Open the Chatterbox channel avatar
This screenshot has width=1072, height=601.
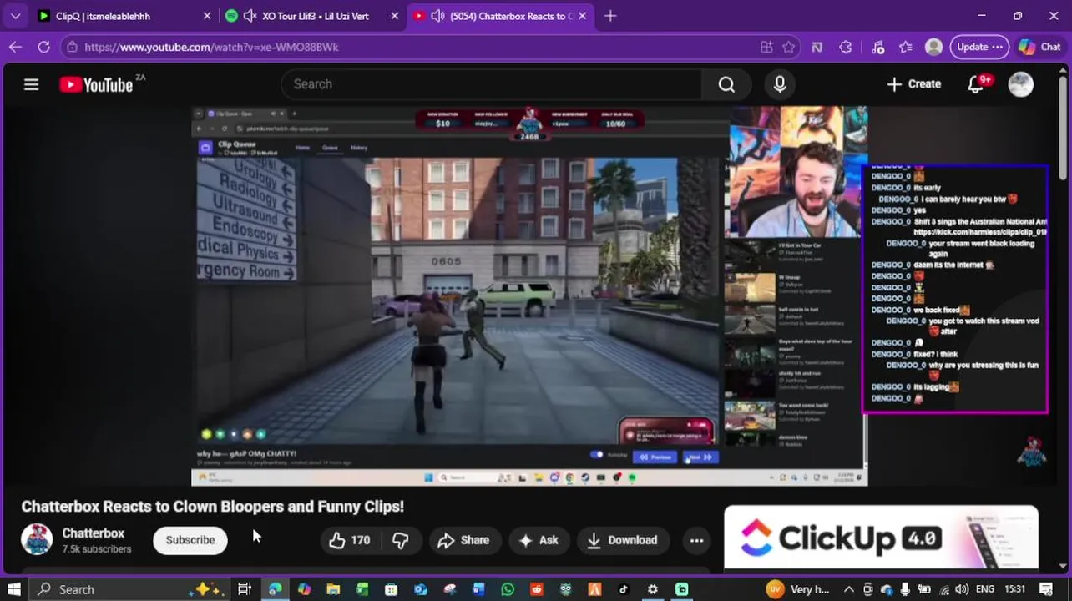click(37, 540)
